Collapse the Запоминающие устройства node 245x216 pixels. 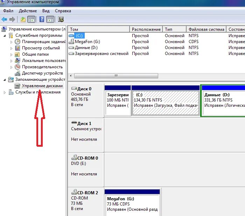click(x=5, y=80)
